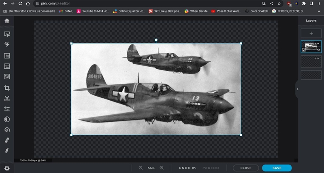The image size is (324, 173).
Task: Open Online Equalizer bookmark
Action: click(129, 11)
